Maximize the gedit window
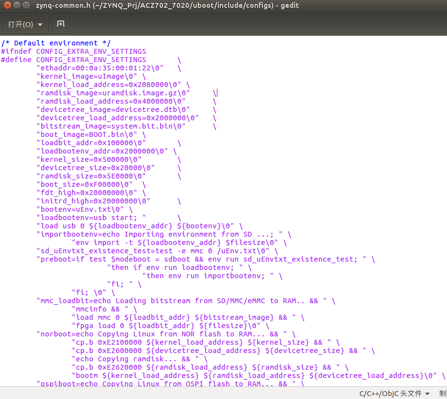The height and width of the screenshot is (399, 447). pos(26,5)
